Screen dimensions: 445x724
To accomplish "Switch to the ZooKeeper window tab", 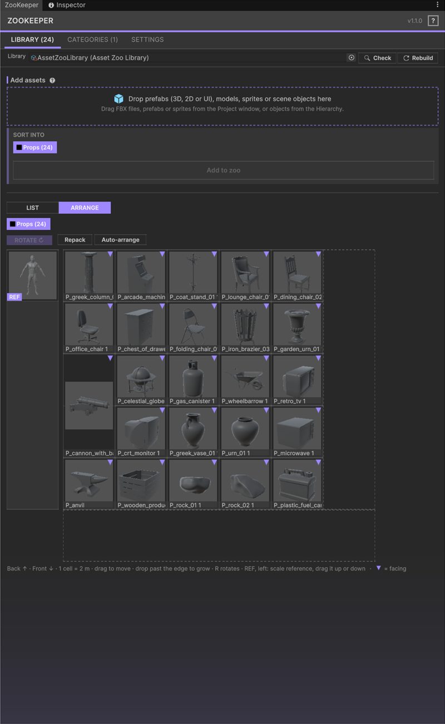I will 21,5.
